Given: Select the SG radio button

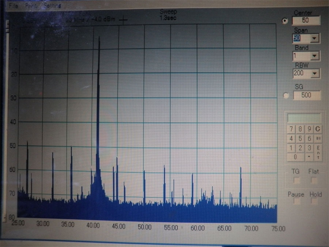Looking at the screenshot, I should click(x=286, y=96).
